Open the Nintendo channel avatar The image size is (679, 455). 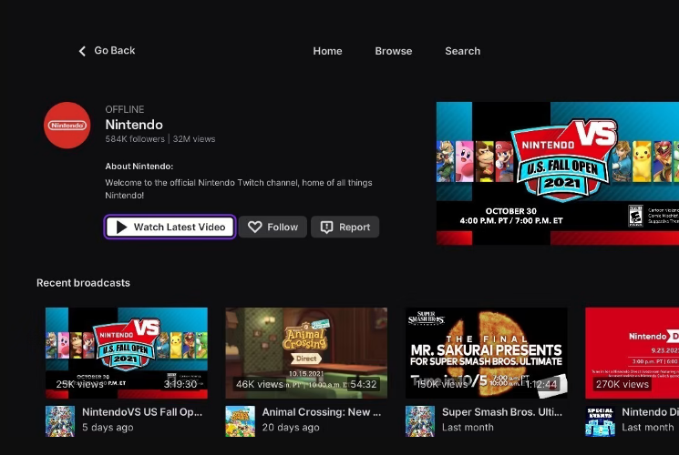point(67,126)
